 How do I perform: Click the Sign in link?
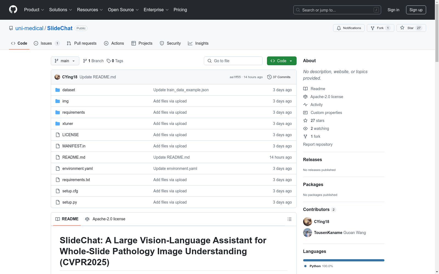393,10
